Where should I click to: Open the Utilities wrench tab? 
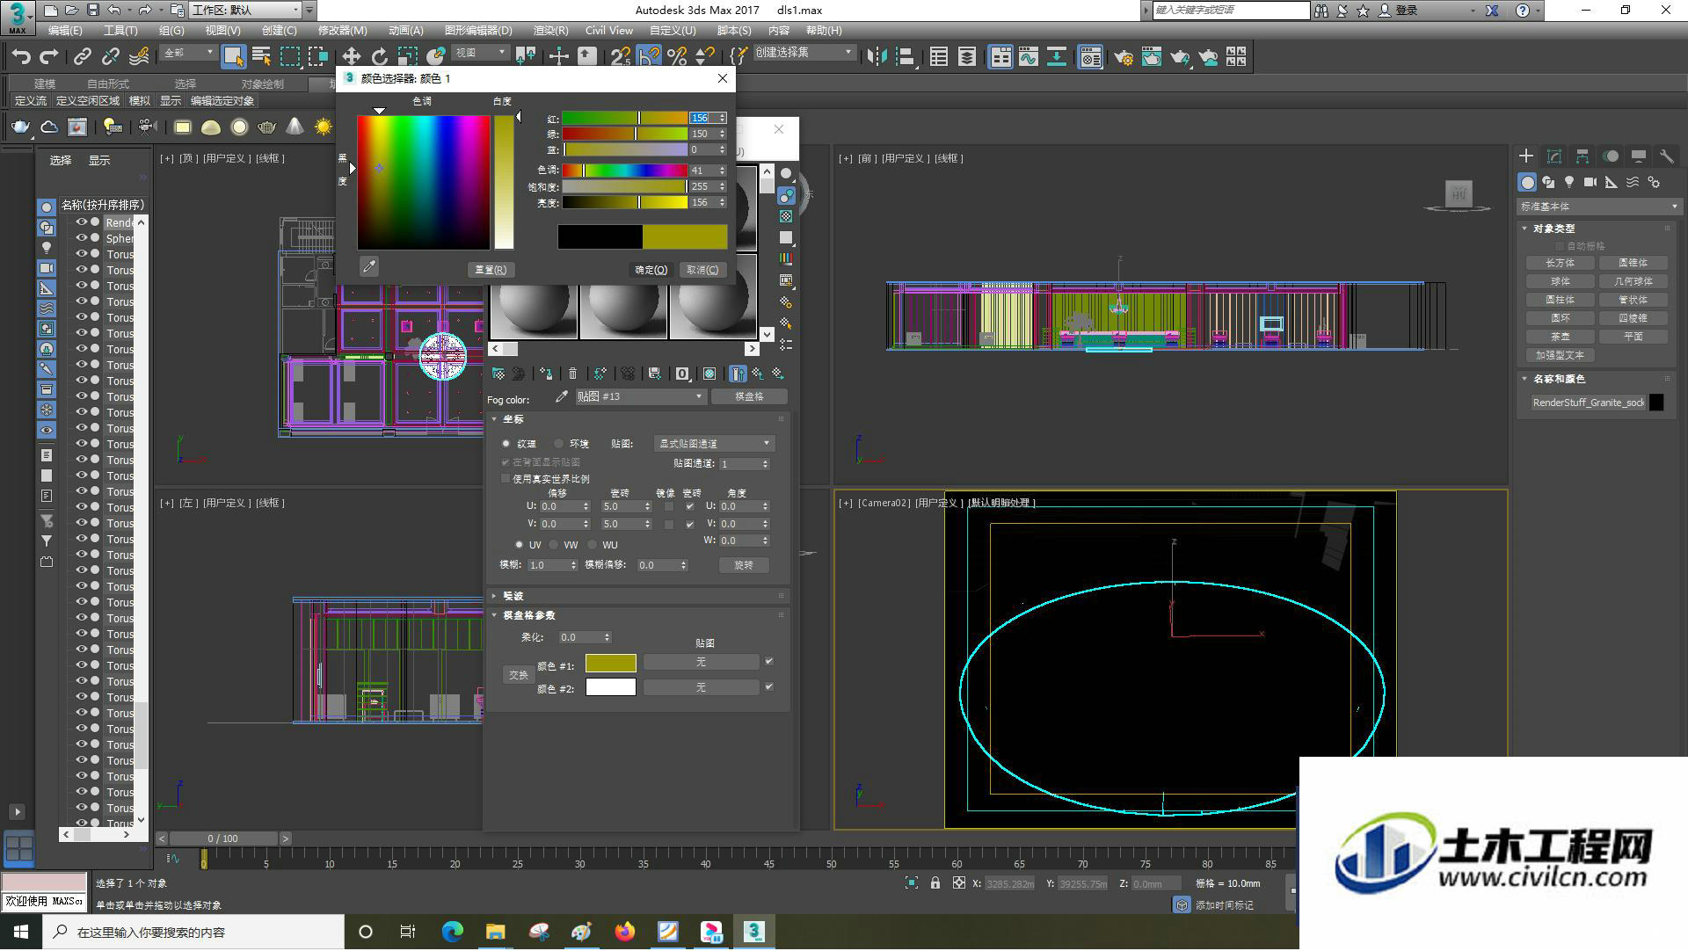coord(1666,156)
